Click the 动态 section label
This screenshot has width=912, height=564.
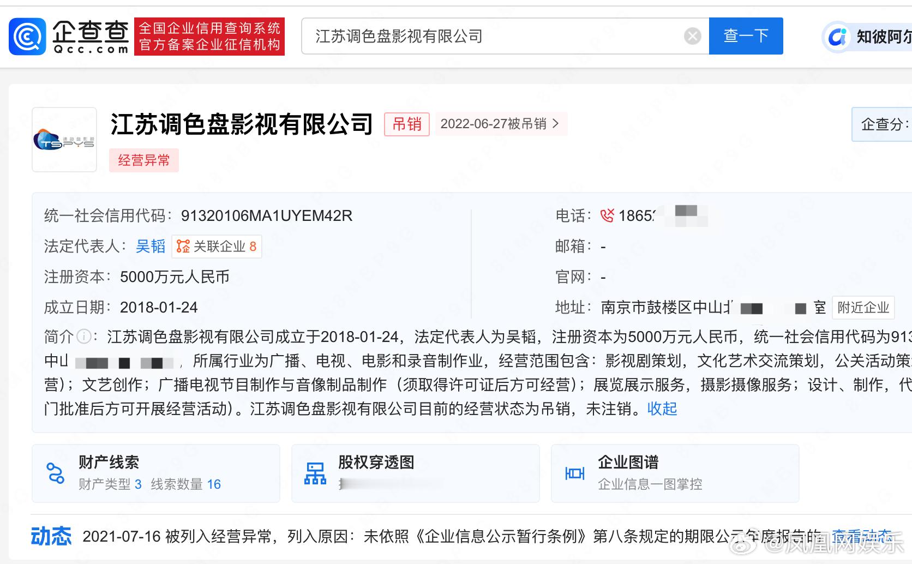(x=51, y=536)
